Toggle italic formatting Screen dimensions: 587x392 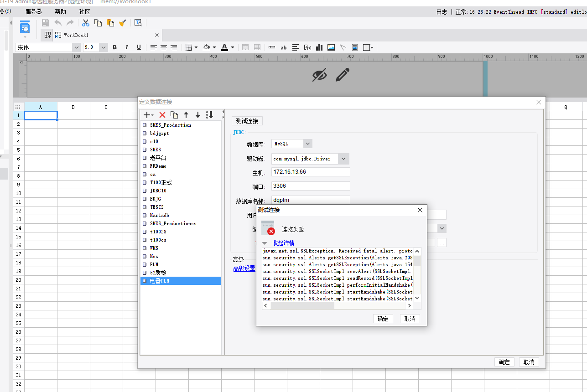point(127,47)
